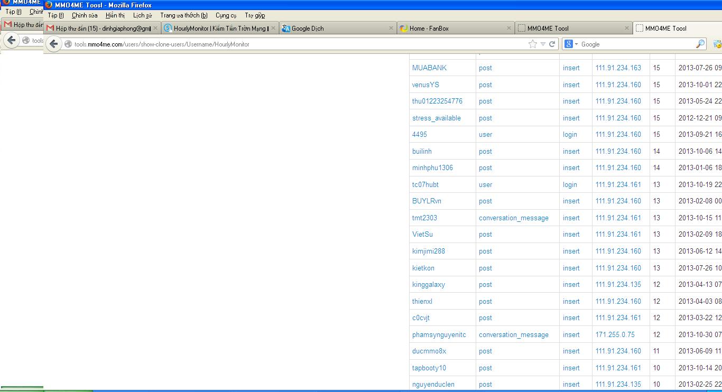Open Tệp menu in background window
Screen dimensions: 722x392
tap(13, 12)
